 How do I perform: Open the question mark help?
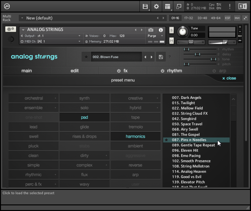(x=170, y=57)
